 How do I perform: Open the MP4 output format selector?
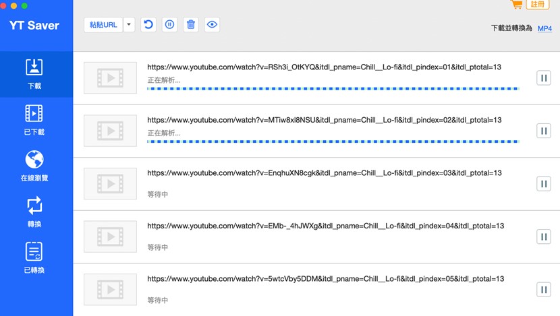pyautogui.click(x=544, y=29)
